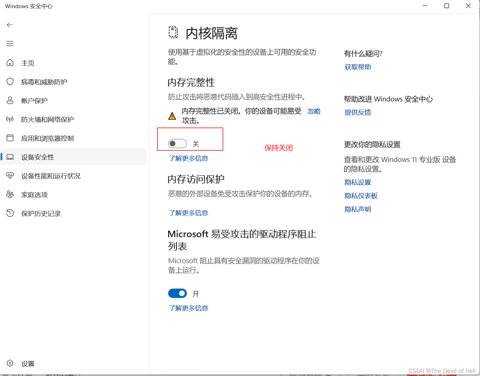The height and width of the screenshot is (376, 480).
Task: Open the 隐私设置 link
Action: point(358,182)
